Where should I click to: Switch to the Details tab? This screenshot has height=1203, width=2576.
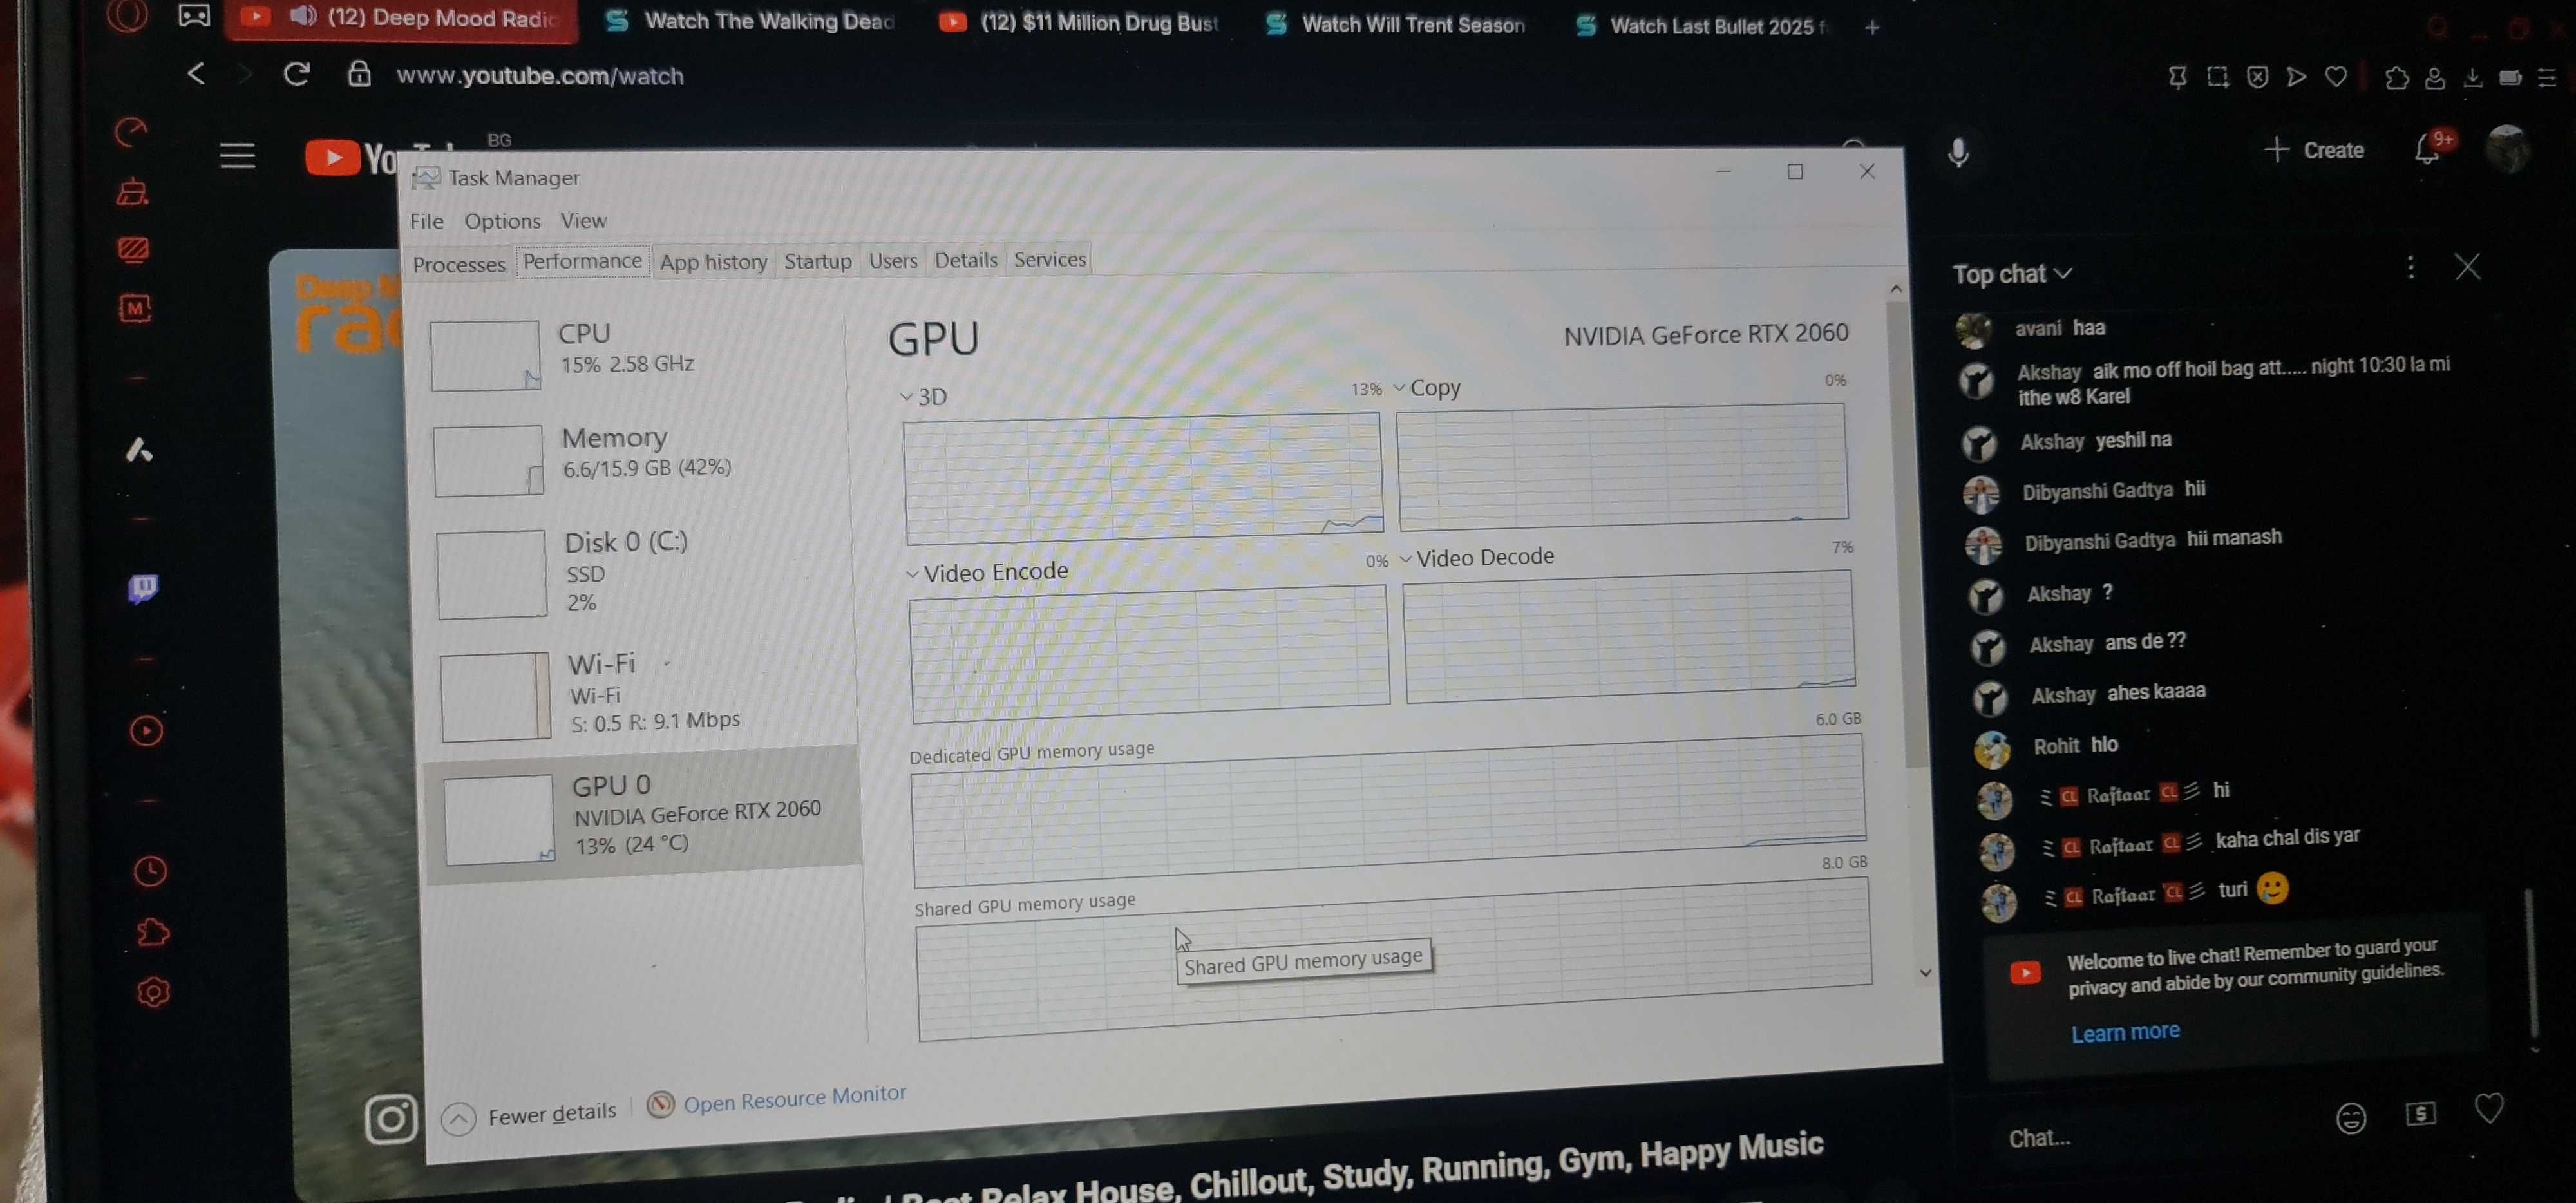pyautogui.click(x=965, y=260)
